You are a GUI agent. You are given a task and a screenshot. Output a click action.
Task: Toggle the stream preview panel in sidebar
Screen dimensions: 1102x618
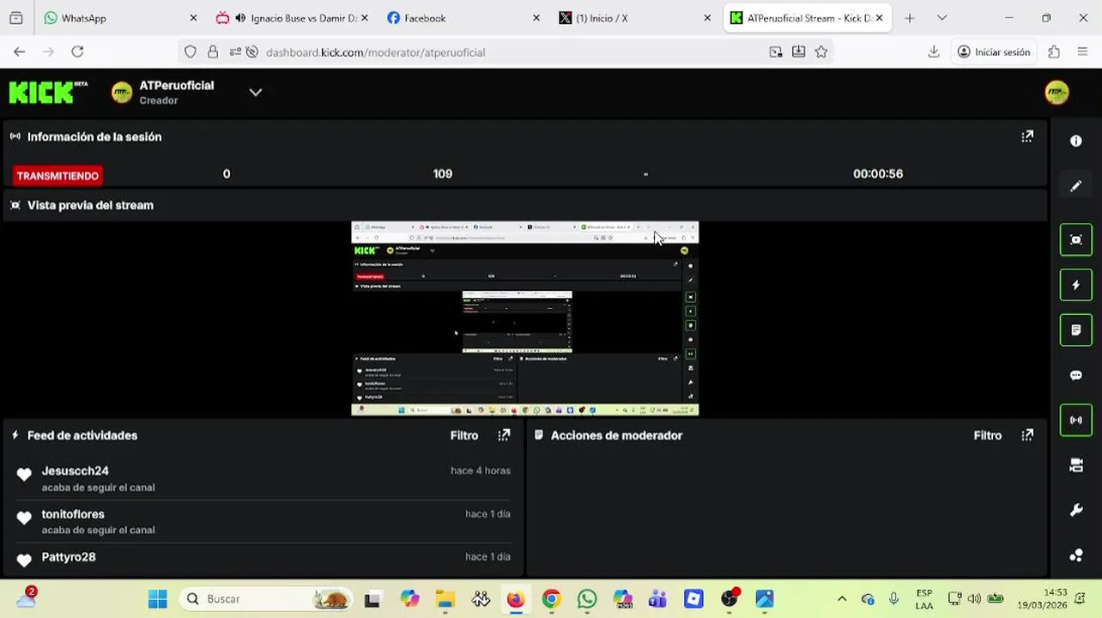point(1076,239)
